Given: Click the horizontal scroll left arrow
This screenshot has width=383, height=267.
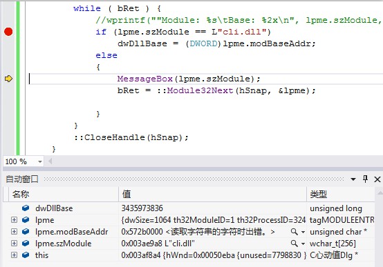Looking at the screenshot, I should click(x=50, y=161).
